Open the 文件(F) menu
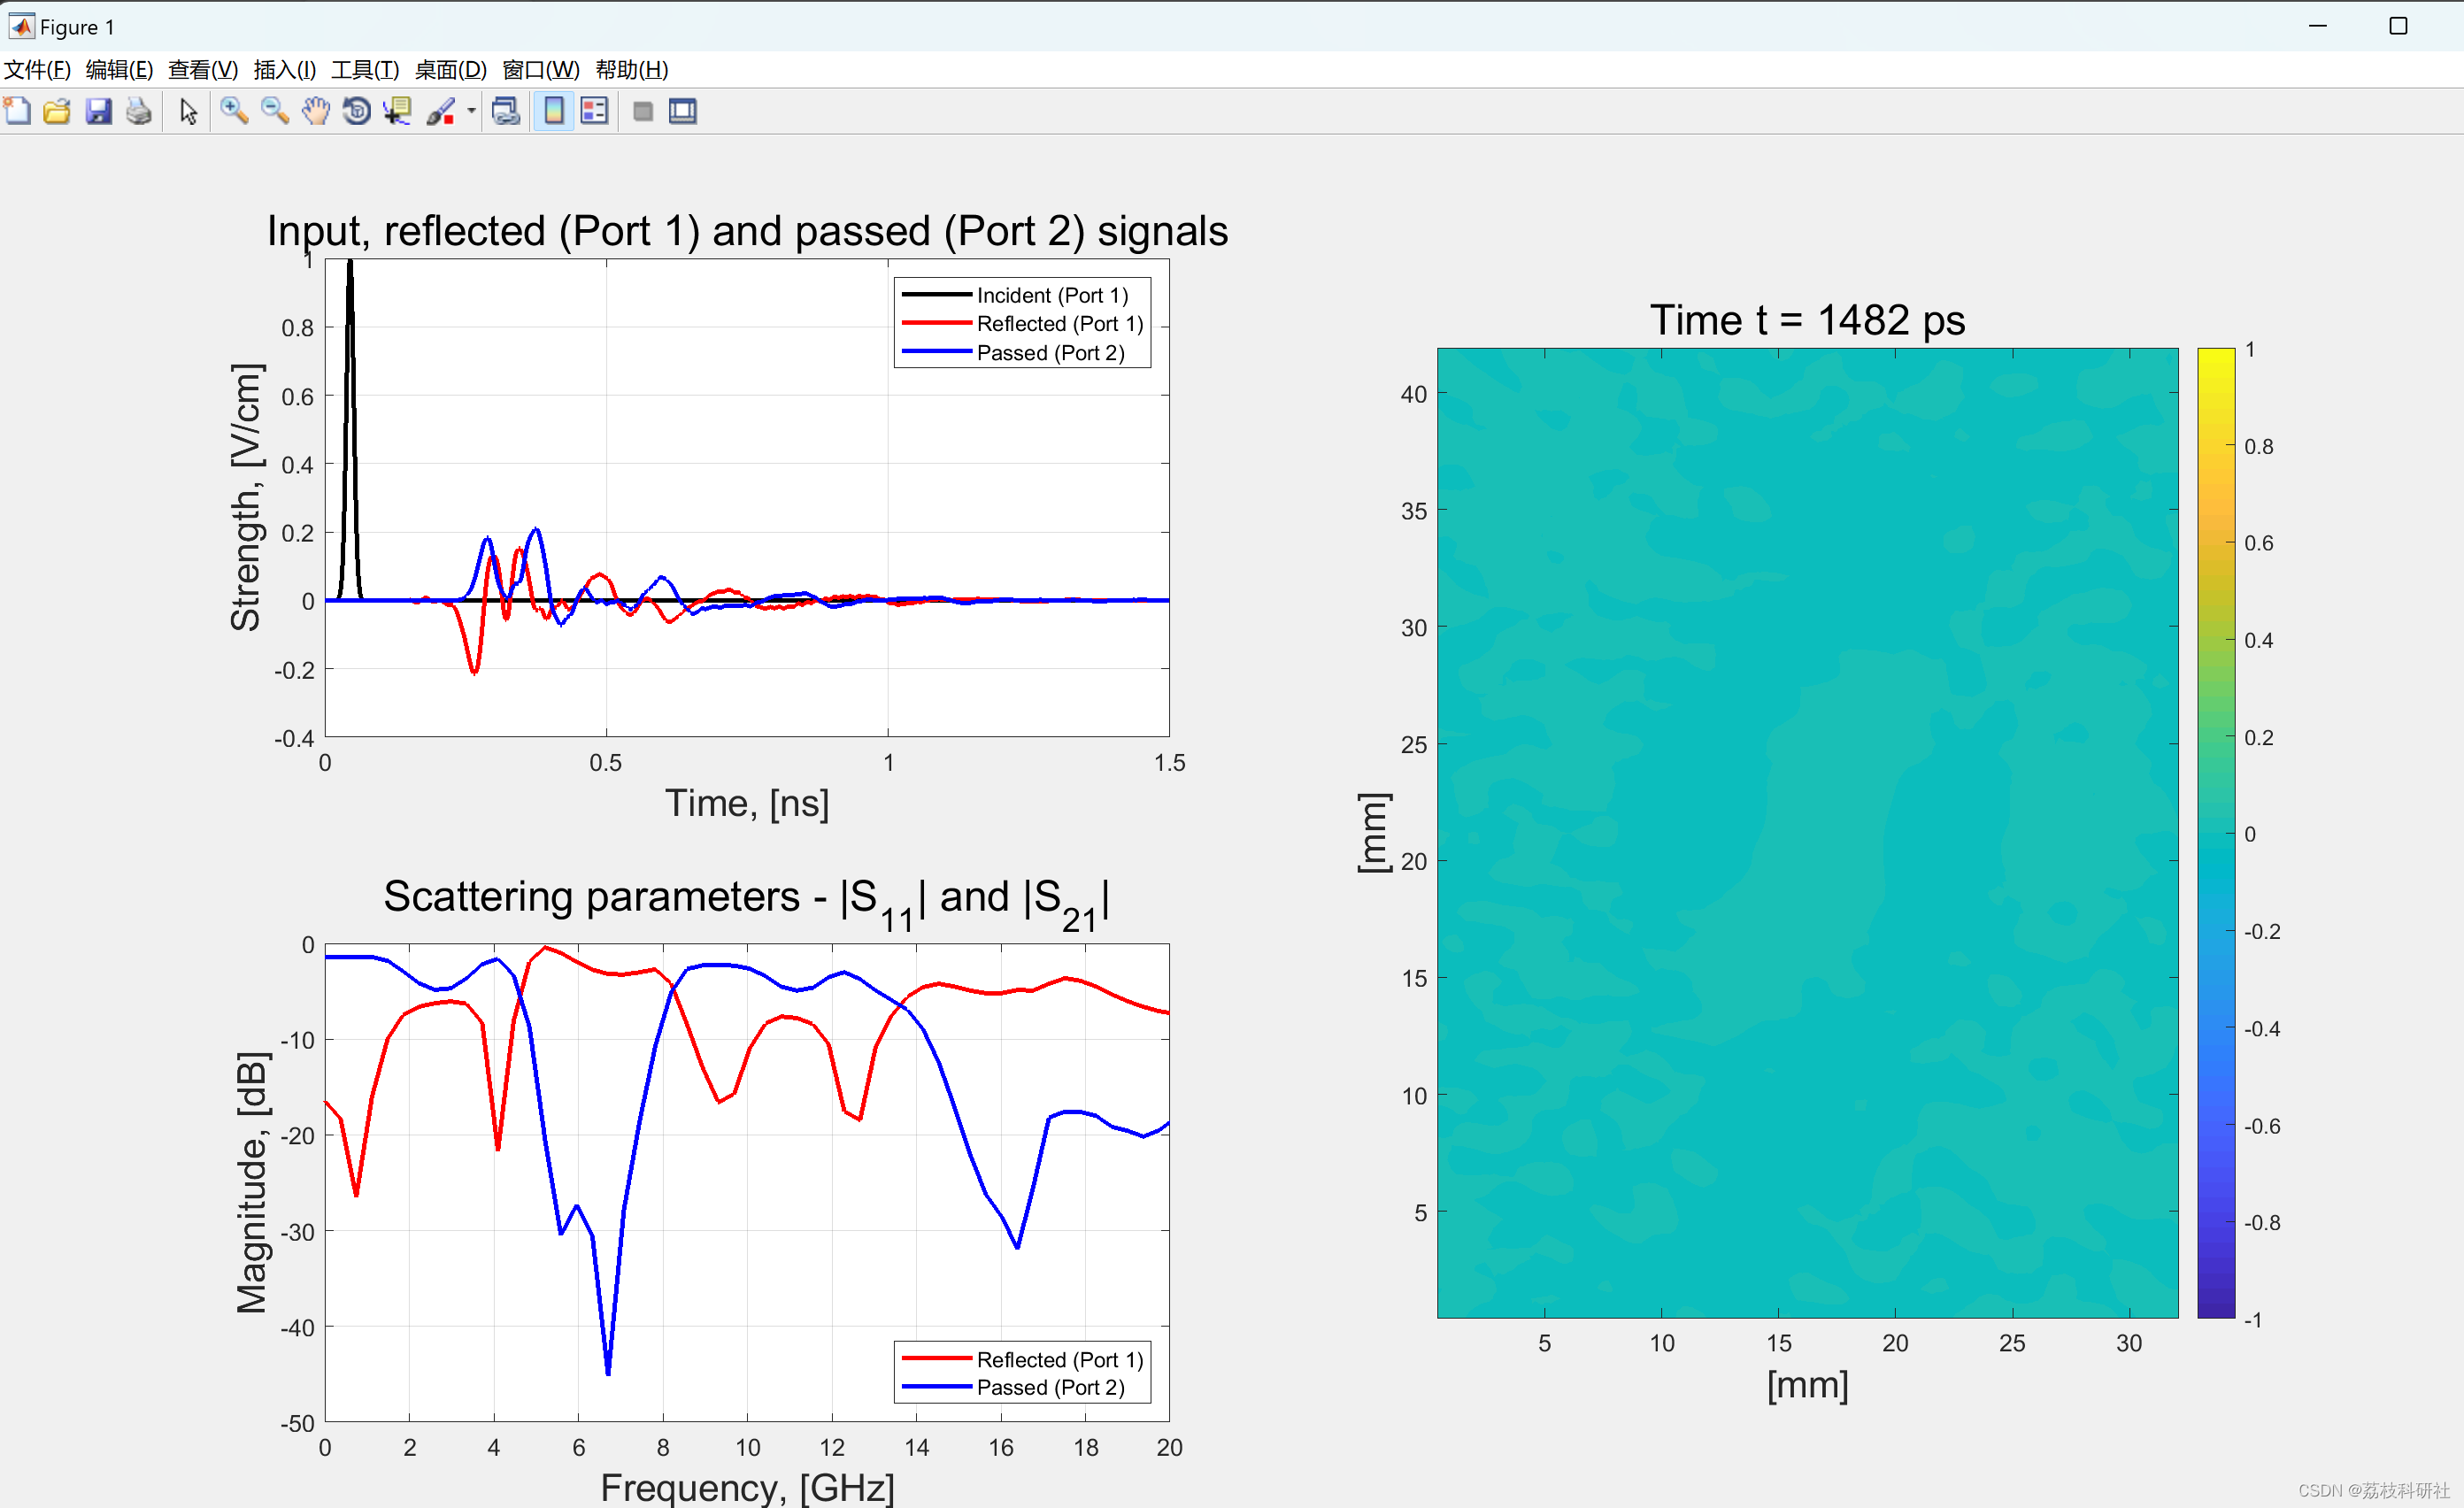 tap(37, 69)
